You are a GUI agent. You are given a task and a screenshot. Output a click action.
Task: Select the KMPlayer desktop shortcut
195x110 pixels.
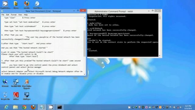click(x=27, y=96)
